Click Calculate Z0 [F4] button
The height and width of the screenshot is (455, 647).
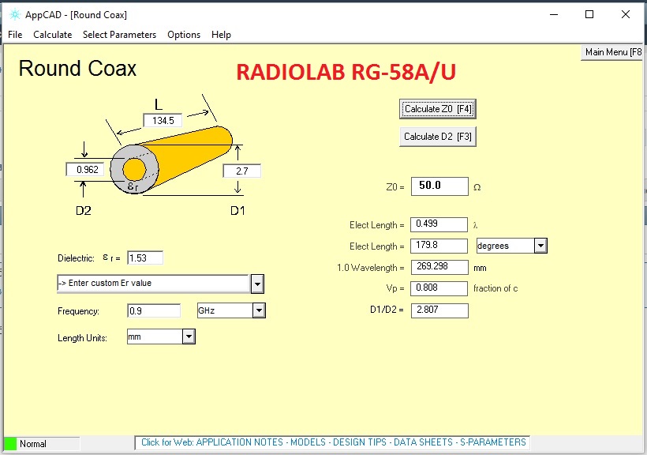[x=438, y=109]
